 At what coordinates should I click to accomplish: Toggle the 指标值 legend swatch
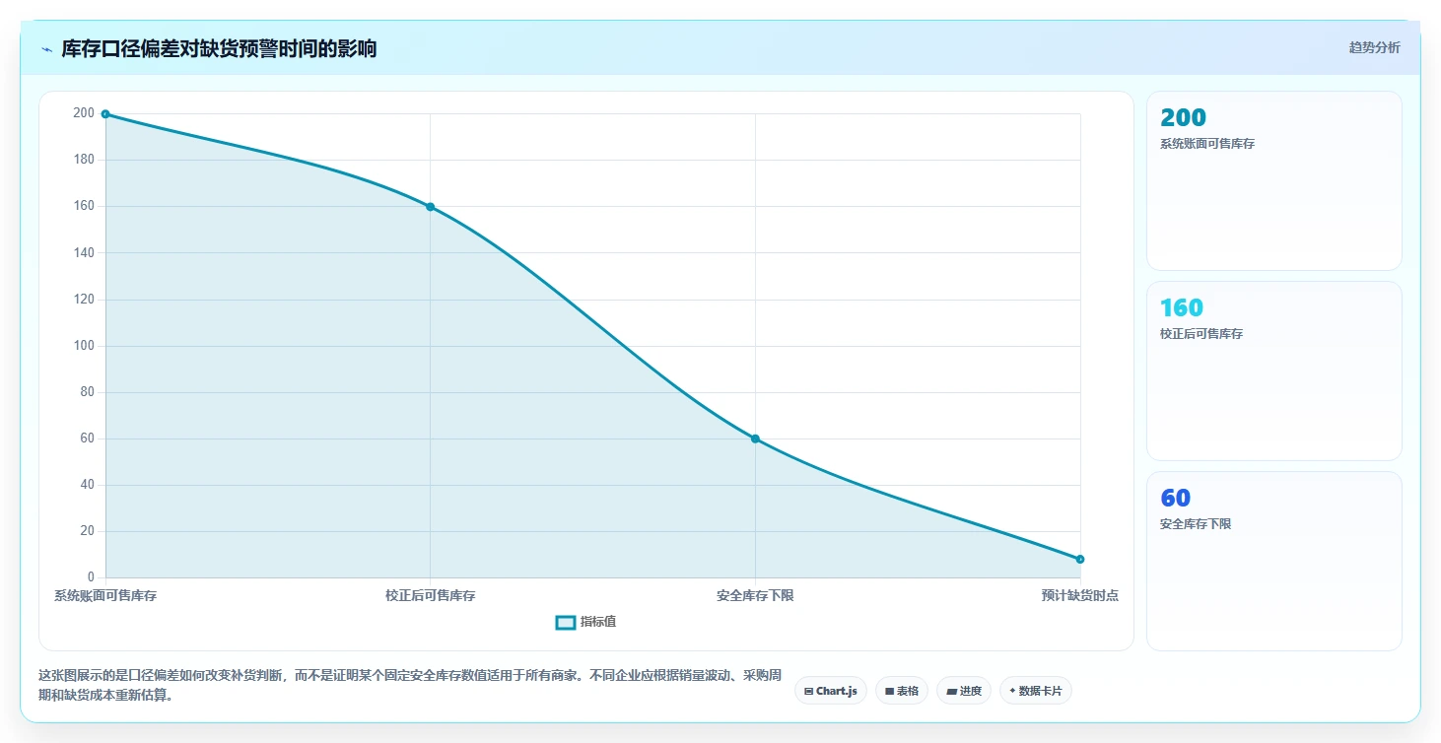click(566, 622)
